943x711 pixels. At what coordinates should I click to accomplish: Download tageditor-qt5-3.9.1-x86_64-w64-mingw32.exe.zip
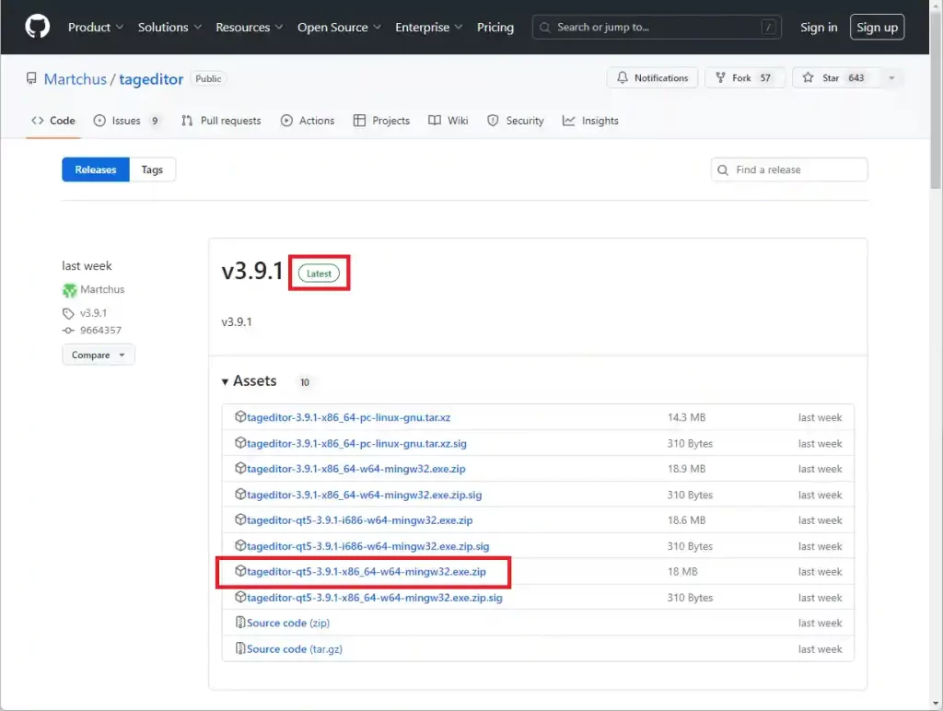click(366, 572)
